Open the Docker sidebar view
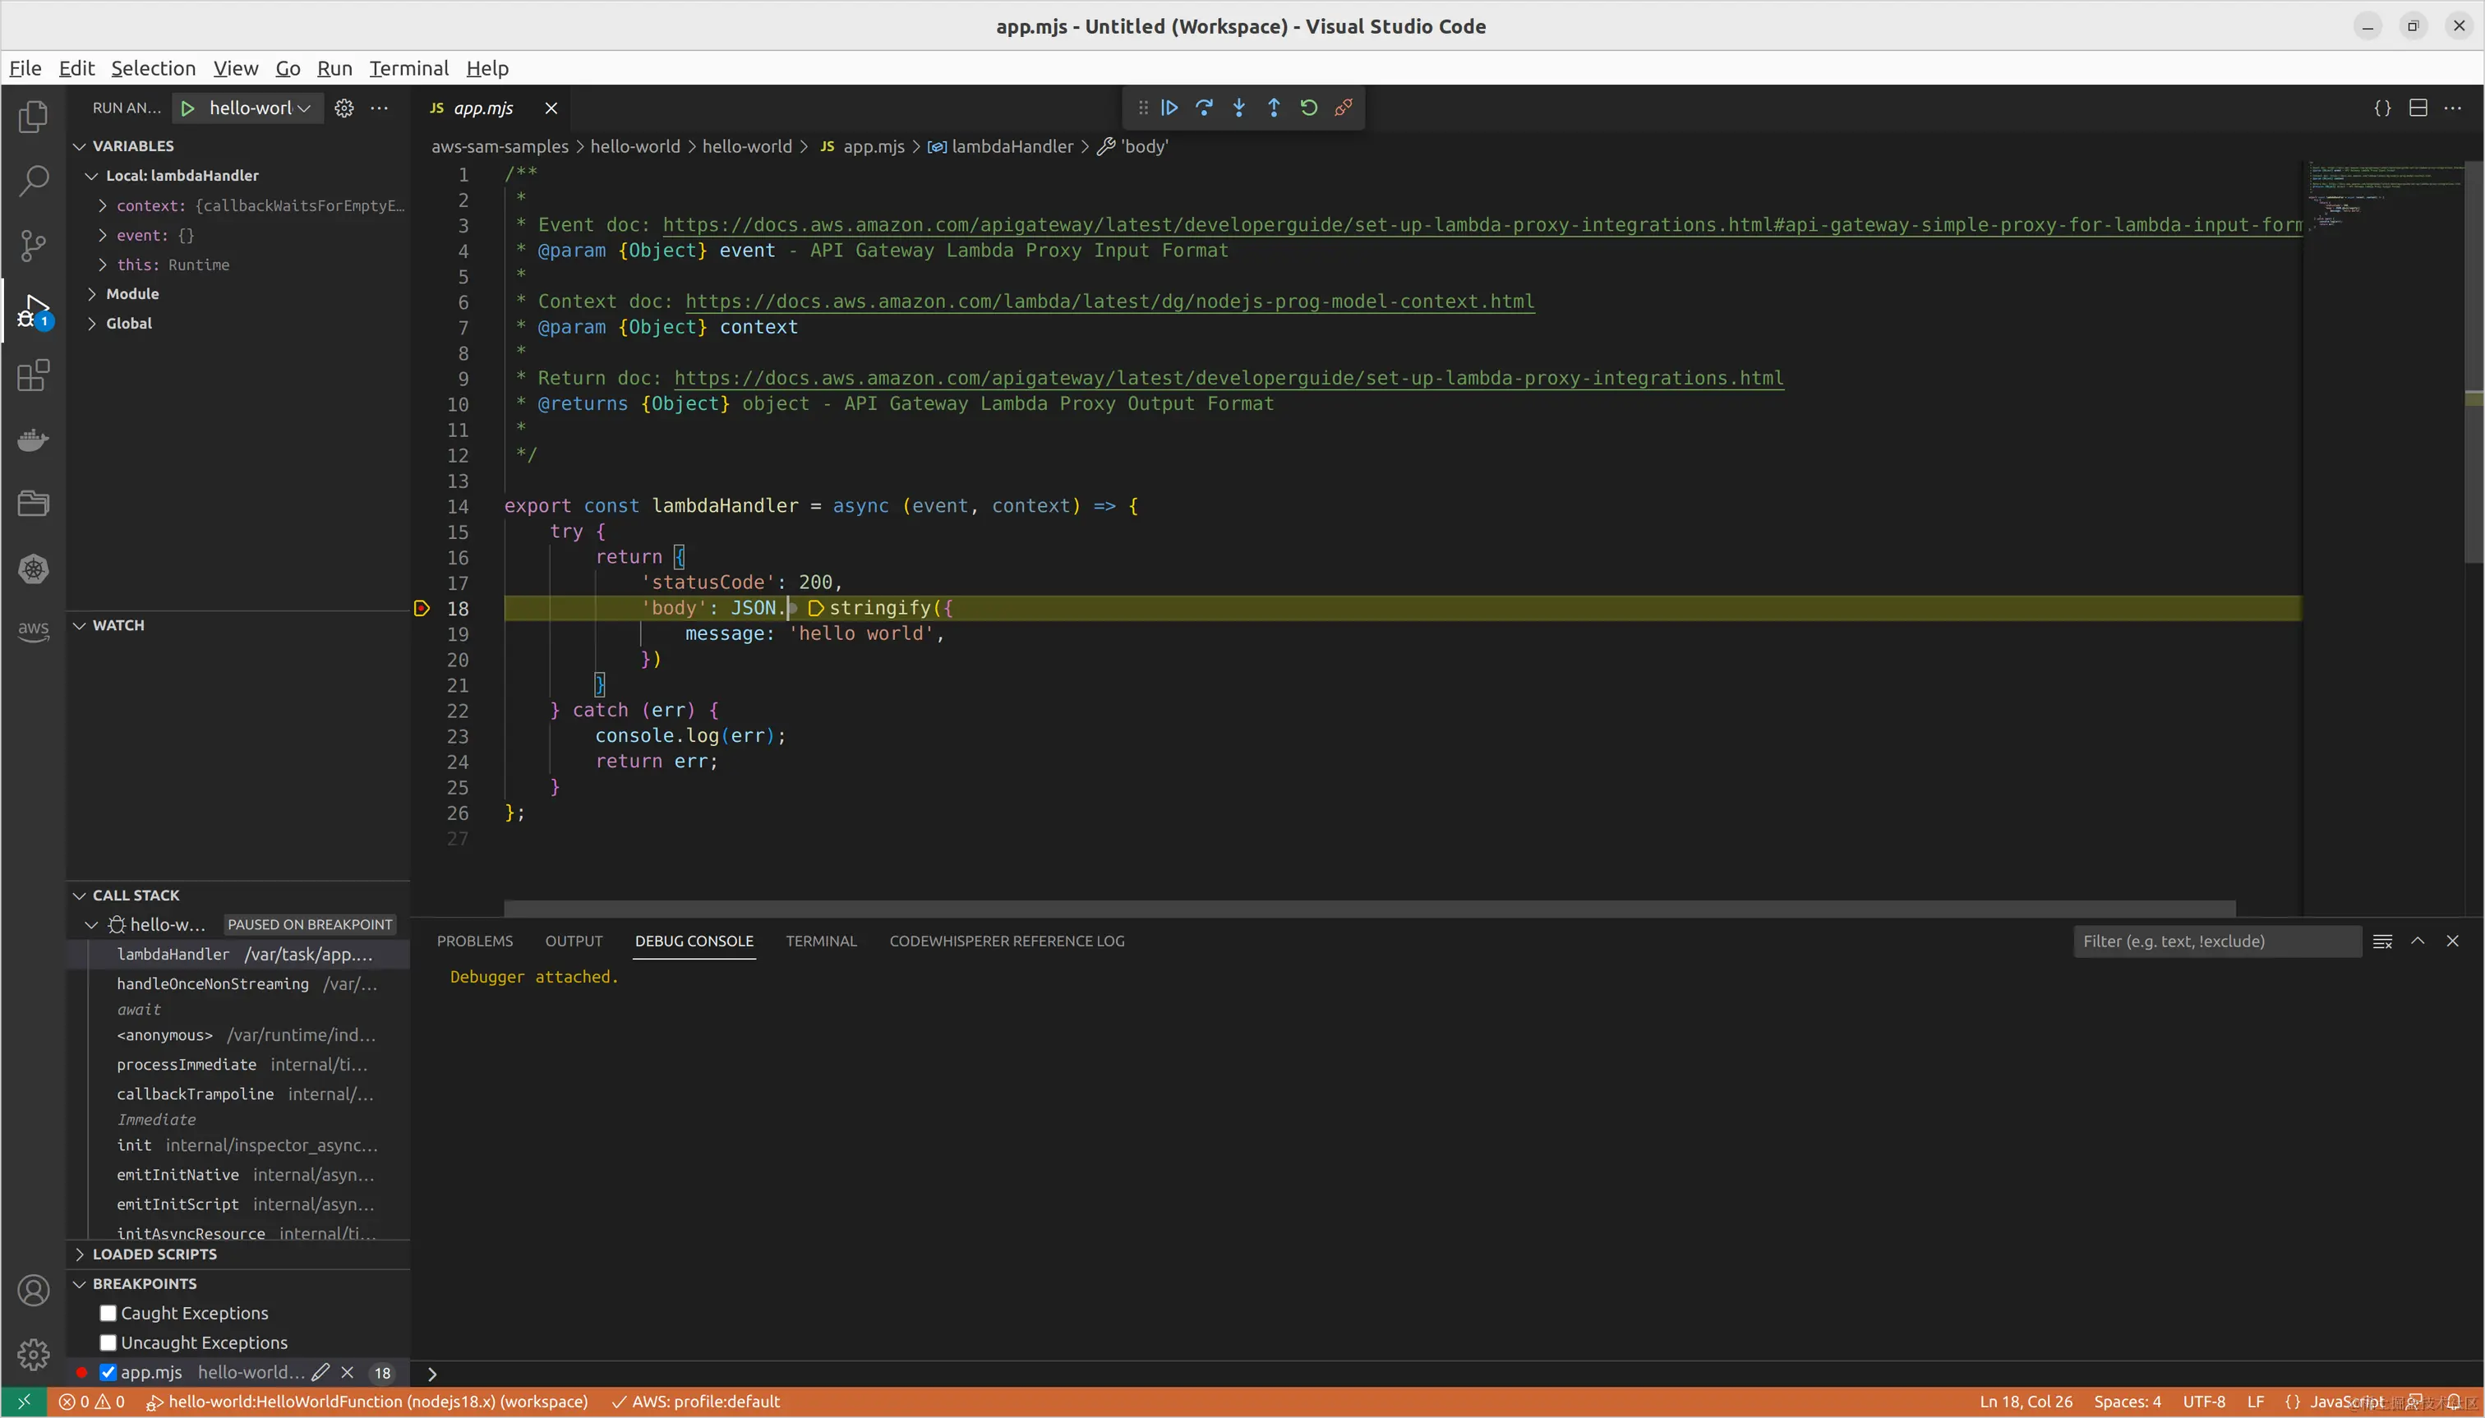The width and height of the screenshot is (2485, 1418). coord(33,440)
